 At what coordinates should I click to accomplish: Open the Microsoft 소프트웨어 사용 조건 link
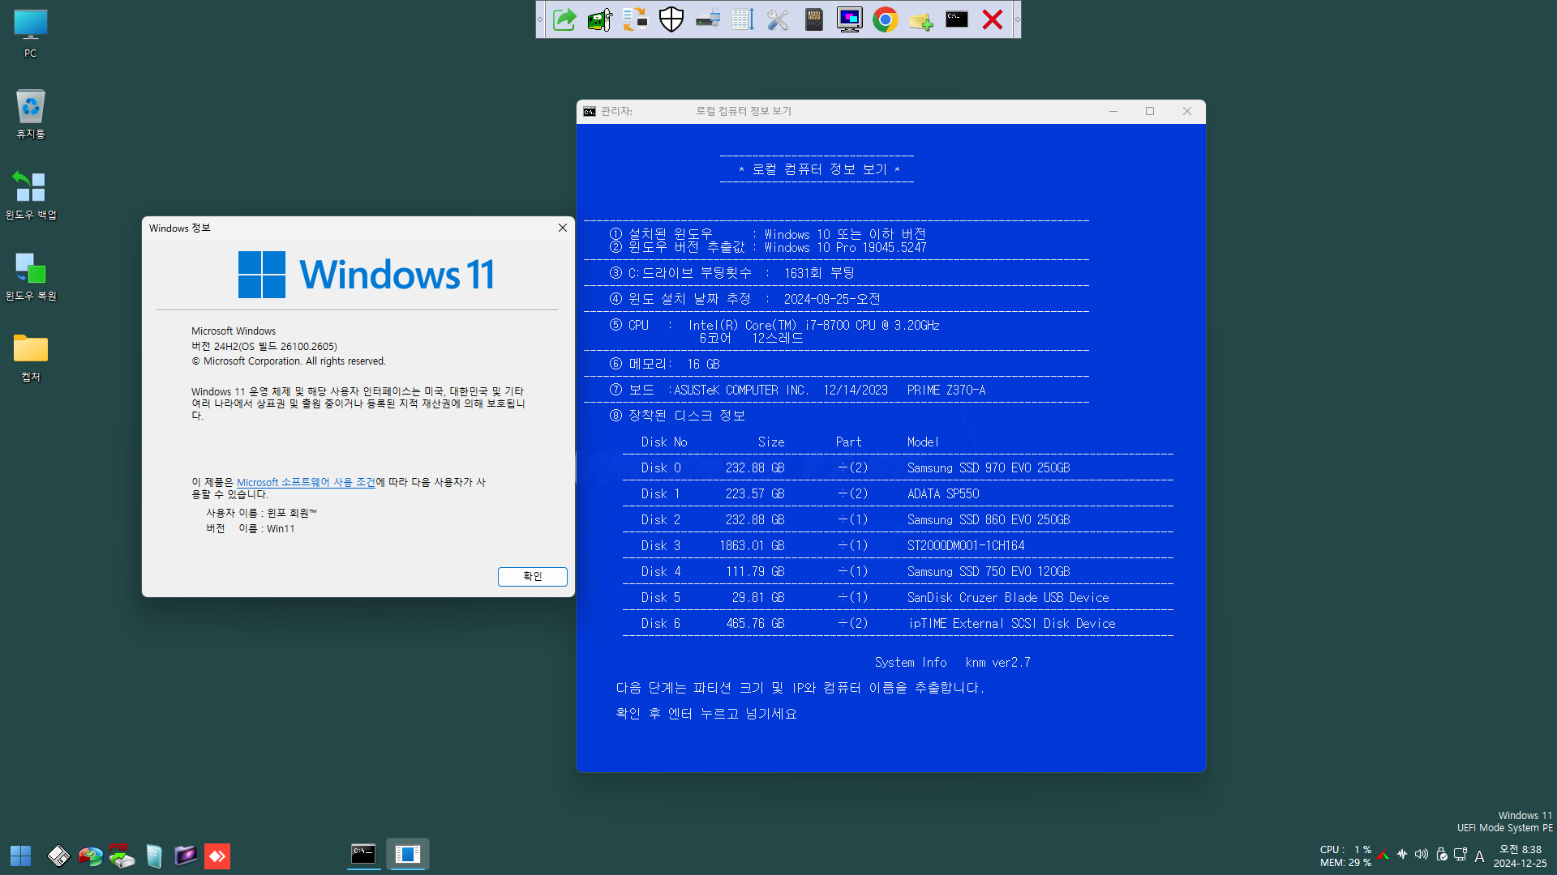click(x=306, y=482)
